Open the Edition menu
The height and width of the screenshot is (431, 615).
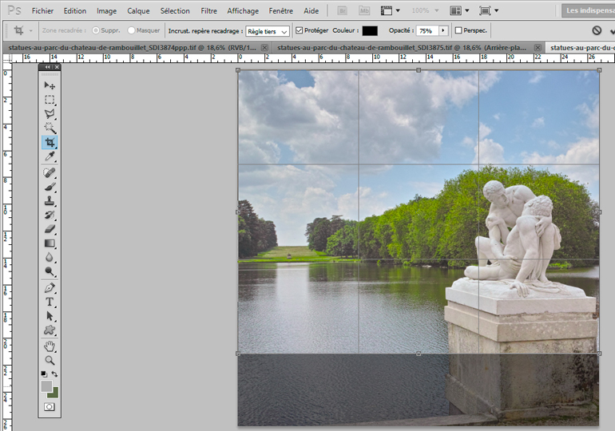click(75, 11)
